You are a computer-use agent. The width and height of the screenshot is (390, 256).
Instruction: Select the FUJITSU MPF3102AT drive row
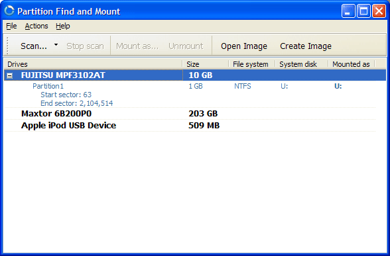pos(195,75)
